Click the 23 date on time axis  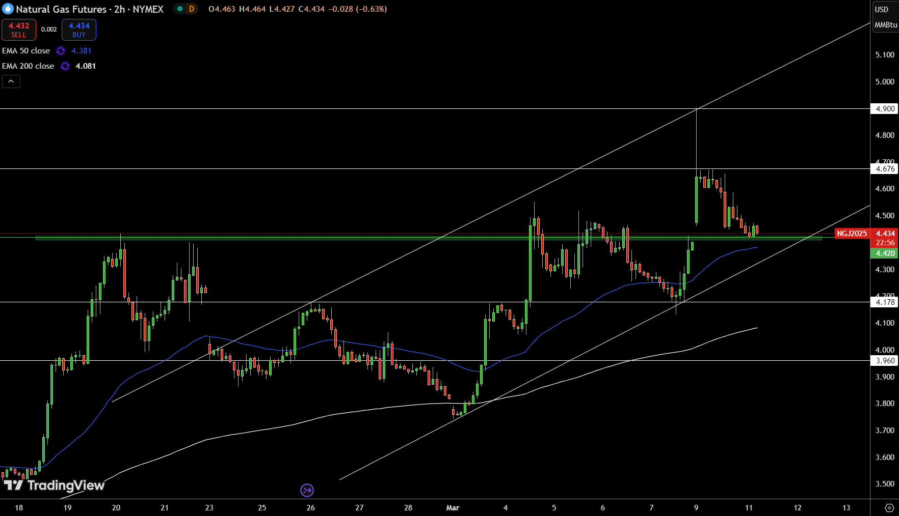tap(209, 507)
